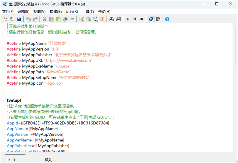Click the horizontal scrollbar thumb below the editor
This screenshot has width=238, height=163.
click(x=15, y=154)
